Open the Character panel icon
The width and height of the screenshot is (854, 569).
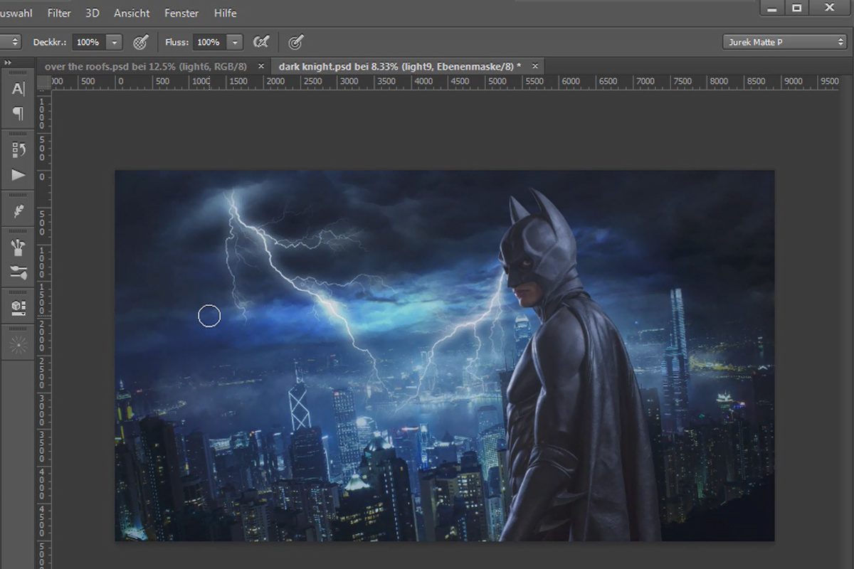pyautogui.click(x=19, y=90)
